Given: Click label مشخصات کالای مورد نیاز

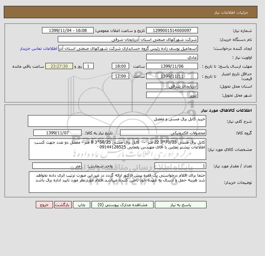Looking at the screenshot, I should 230,149.
